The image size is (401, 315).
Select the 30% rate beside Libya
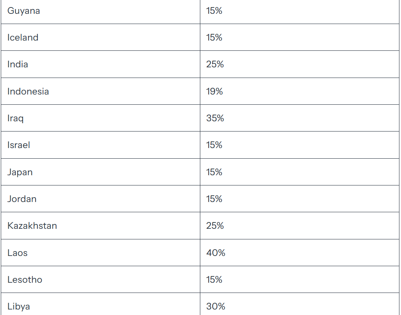(216, 306)
